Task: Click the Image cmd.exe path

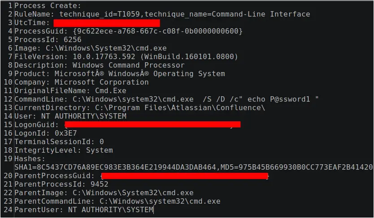Action: coord(106,48)
